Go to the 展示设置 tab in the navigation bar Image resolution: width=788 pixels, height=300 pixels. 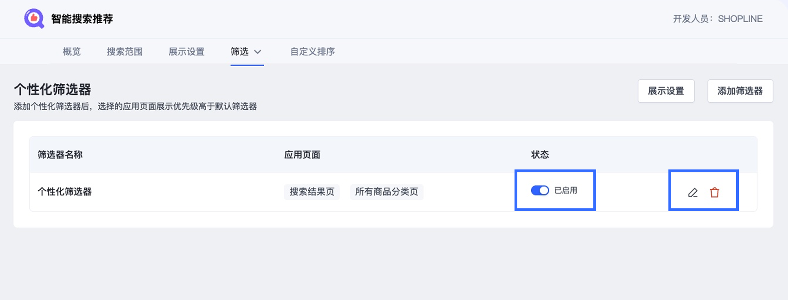tap(186, 51)
